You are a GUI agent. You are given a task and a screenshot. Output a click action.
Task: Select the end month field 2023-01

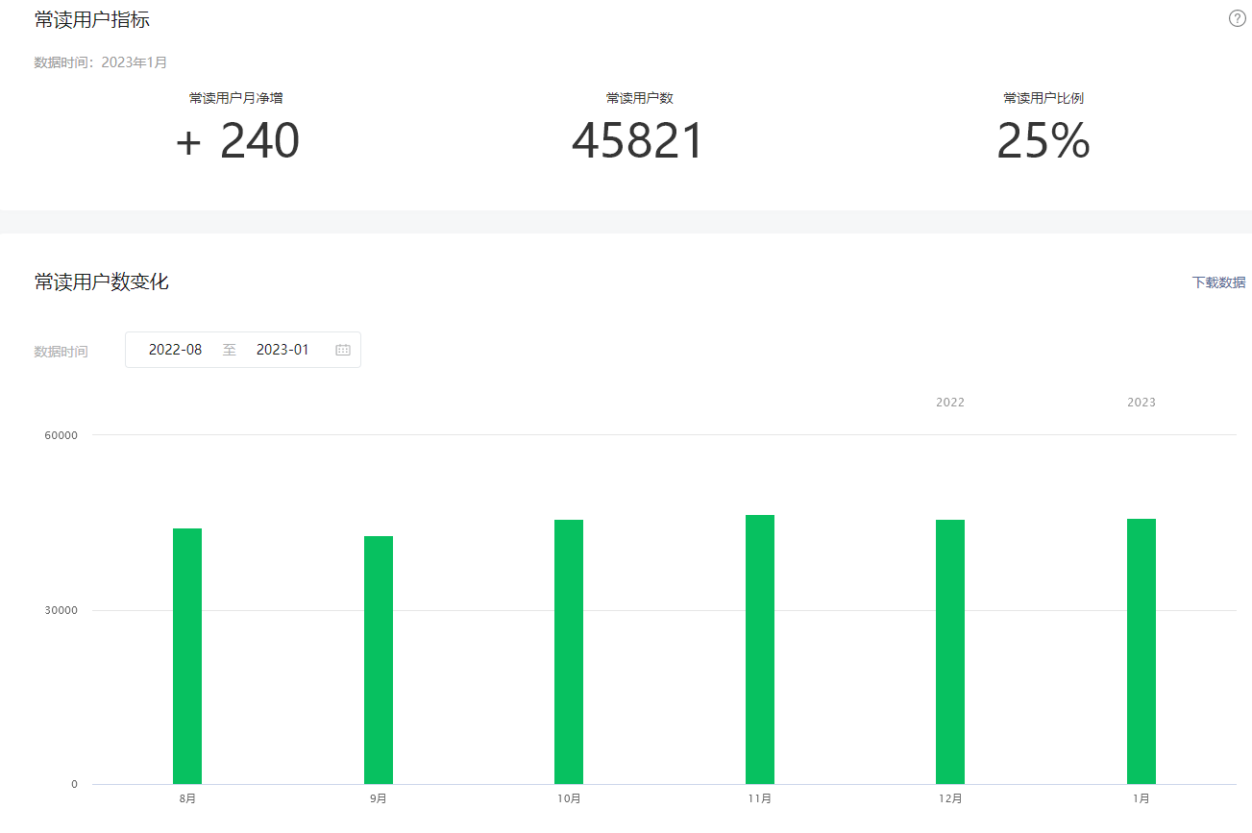pos(282,350)
